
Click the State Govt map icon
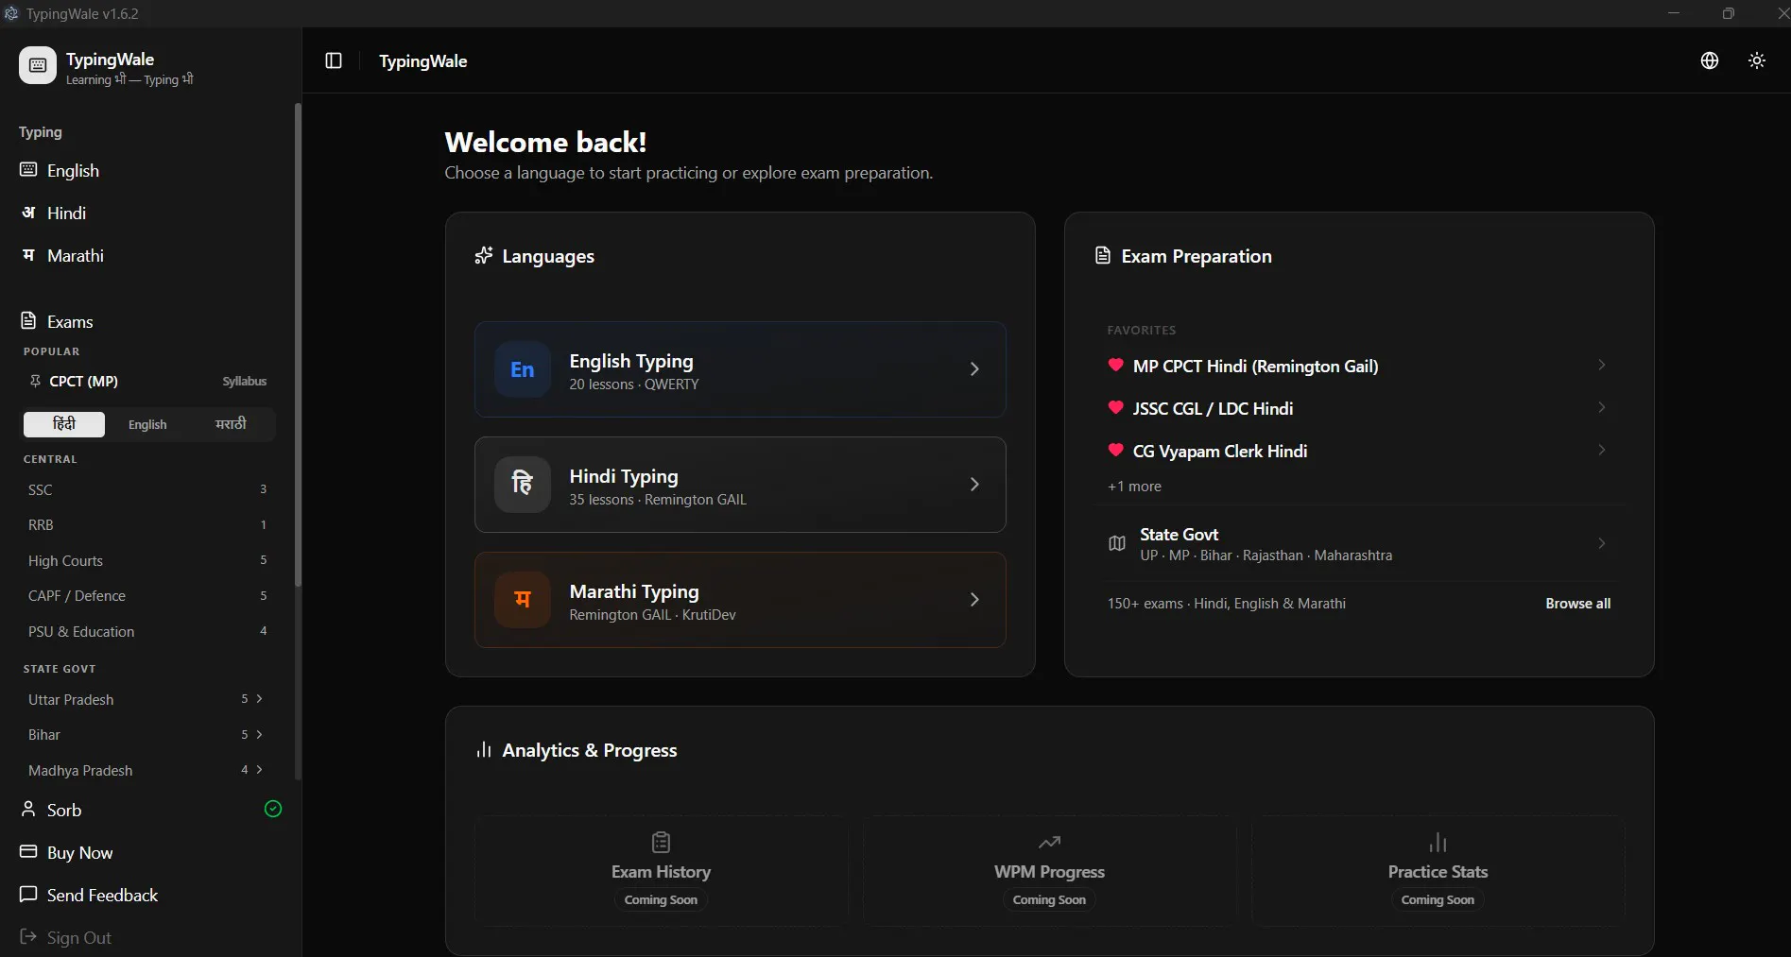click(x=1117, y=543)
